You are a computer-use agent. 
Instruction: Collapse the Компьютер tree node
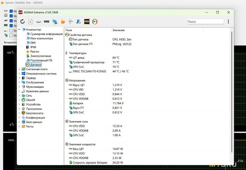(x=19, y=30)
